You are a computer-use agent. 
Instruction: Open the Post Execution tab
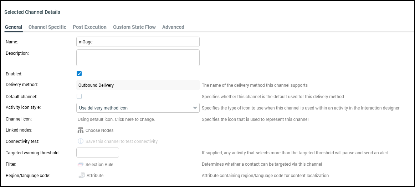click(89, 27)
